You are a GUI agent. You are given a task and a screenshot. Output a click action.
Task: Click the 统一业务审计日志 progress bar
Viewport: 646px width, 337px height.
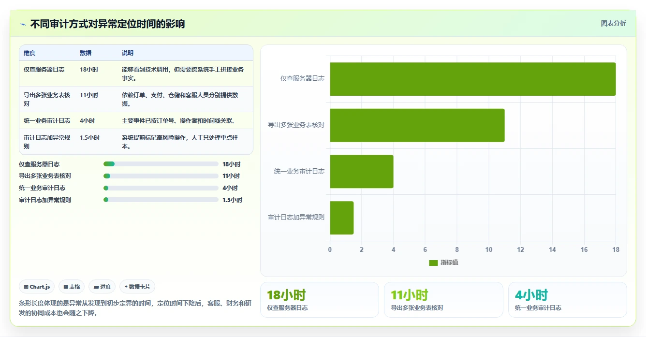(161, 188)
